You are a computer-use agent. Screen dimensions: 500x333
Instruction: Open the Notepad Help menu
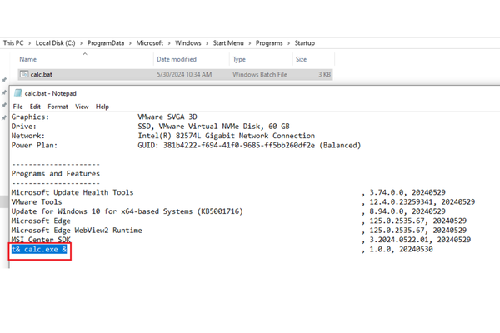(102, 107)
